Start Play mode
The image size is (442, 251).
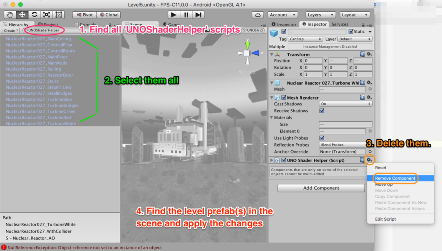click(x=174, y=15)
